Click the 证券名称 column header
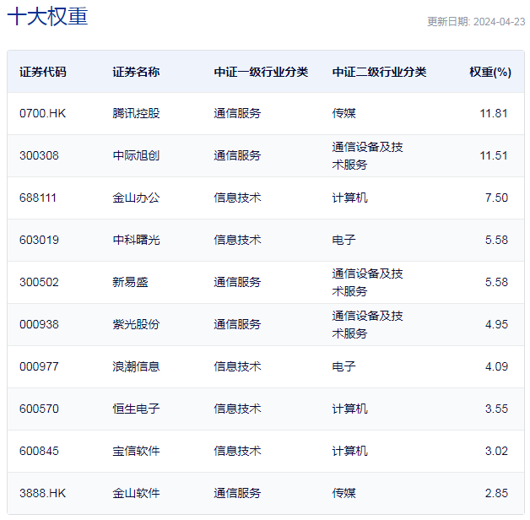The width and height of the screenshot is (530, 520). 136,72
